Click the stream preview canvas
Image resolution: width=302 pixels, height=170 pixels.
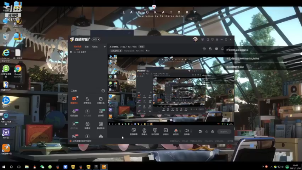point(171,90)
